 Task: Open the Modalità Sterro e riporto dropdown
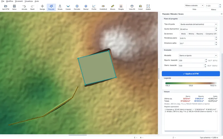198,55
